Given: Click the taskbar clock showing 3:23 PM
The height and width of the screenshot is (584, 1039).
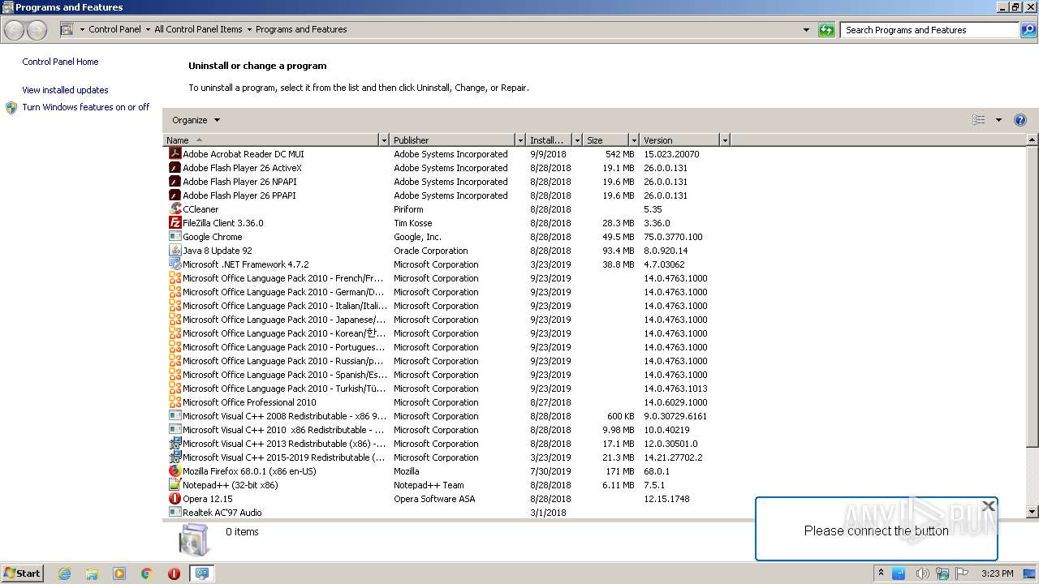Looking at the screenshot, I should click(997, 573).
